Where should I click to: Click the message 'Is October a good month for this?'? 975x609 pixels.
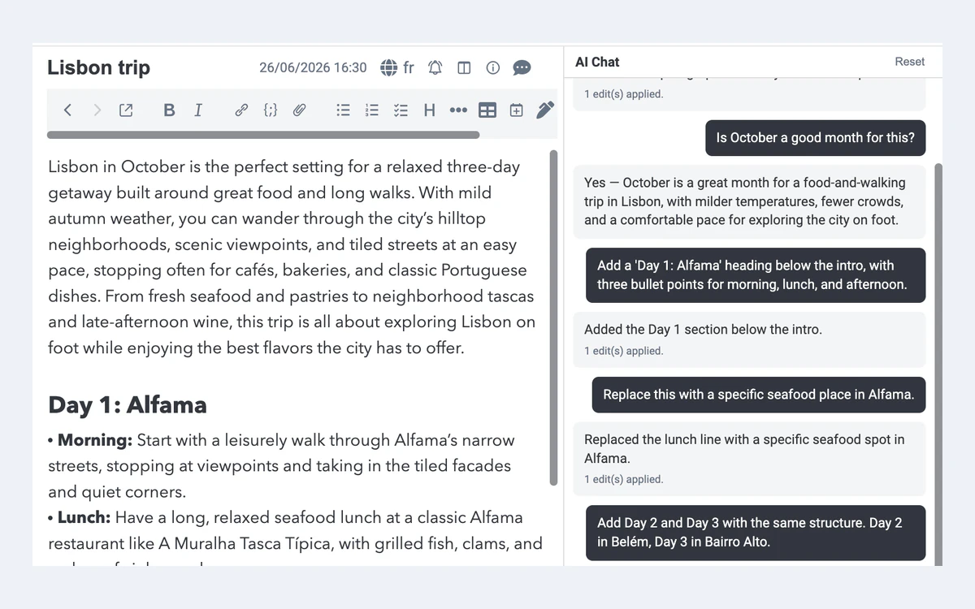(816, 138)
